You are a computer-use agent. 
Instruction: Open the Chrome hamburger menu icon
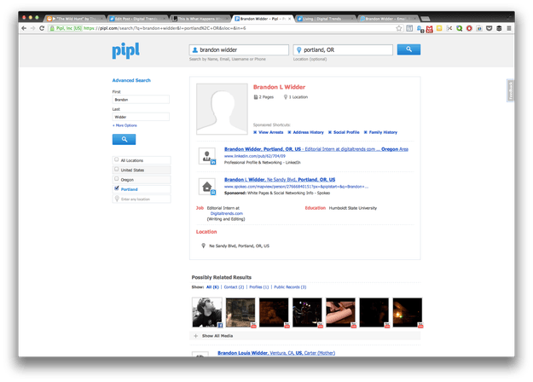click(509, 28)
